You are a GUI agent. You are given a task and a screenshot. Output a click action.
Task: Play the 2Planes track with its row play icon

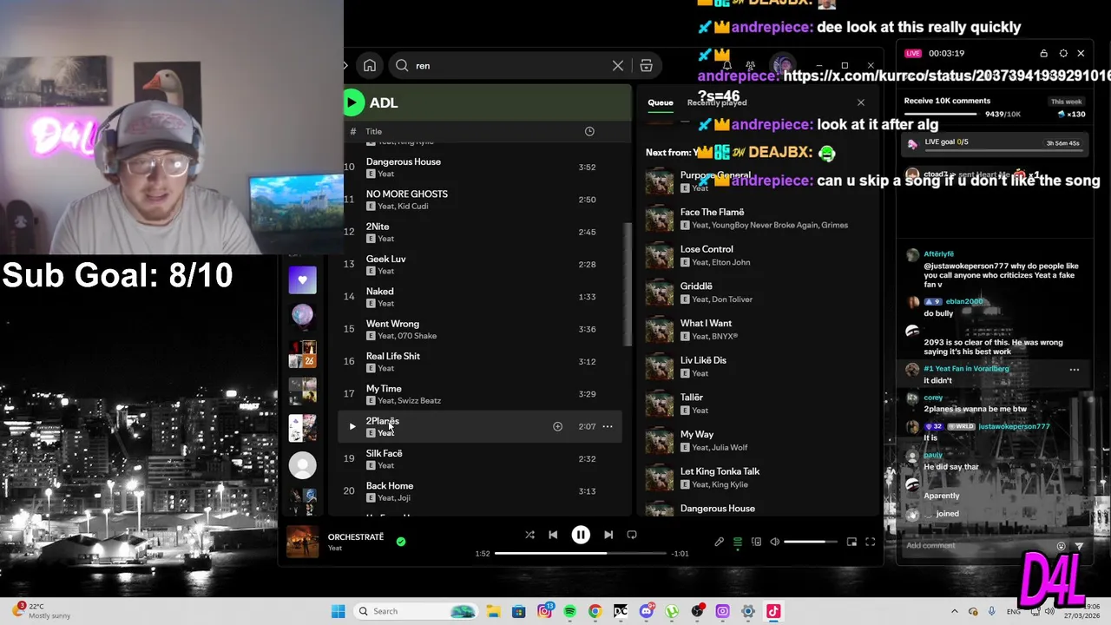pyautogui.click(x=352, y=426)
